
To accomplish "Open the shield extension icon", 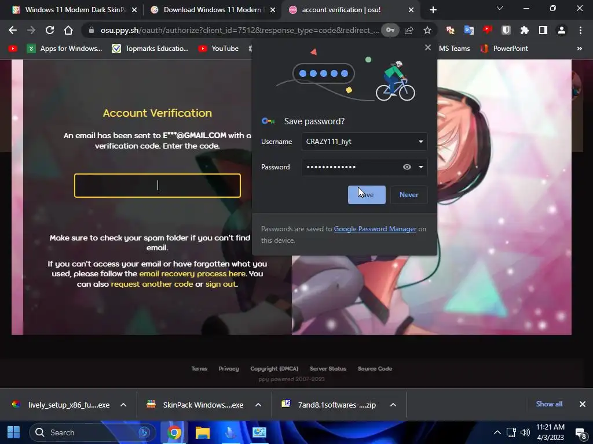I will [506, 30].
